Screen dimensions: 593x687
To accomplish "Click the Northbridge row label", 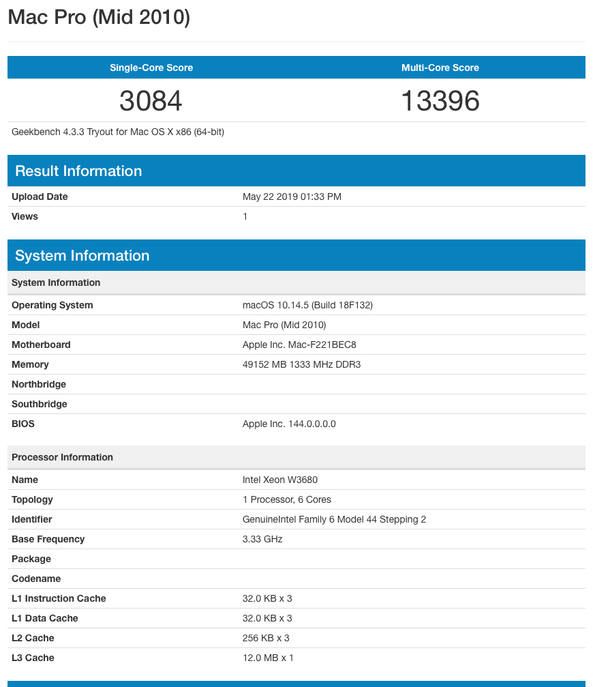I will 39,384.
